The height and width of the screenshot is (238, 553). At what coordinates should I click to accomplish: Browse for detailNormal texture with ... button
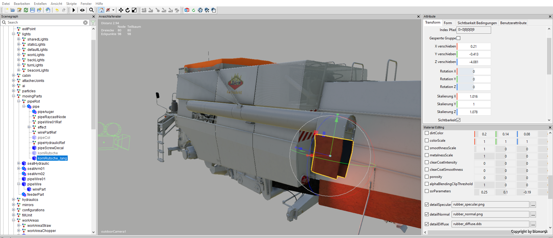(533, 214)
